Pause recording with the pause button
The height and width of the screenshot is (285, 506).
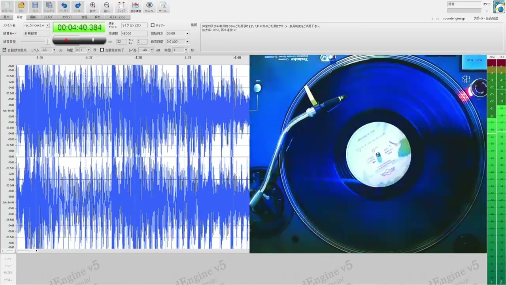[93, 40]
